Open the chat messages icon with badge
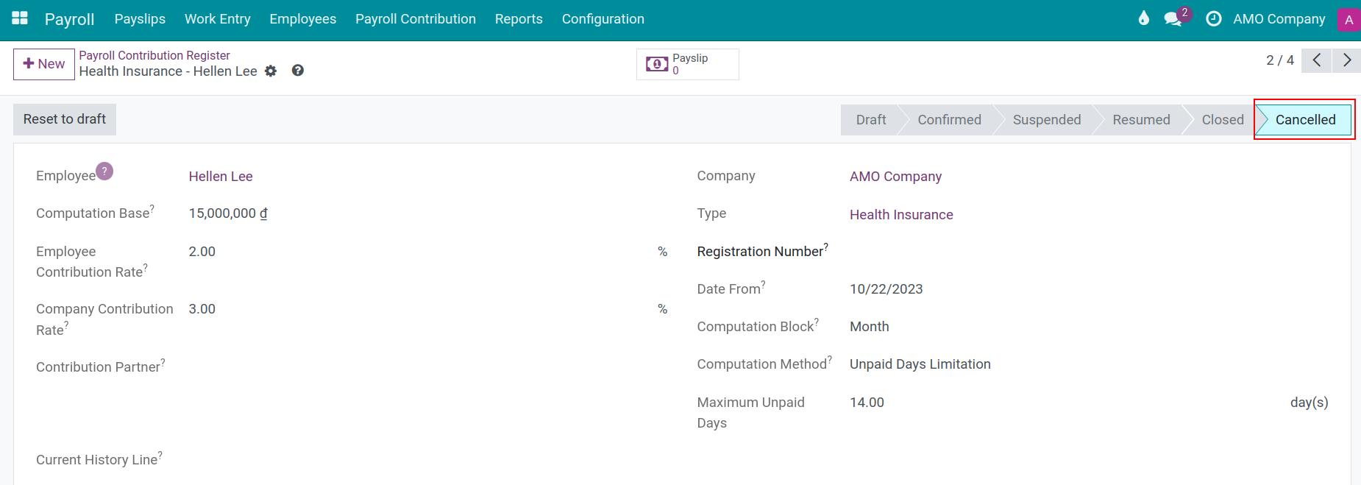The height and width of the screenshot is (485, 1361). point(1174,19)
